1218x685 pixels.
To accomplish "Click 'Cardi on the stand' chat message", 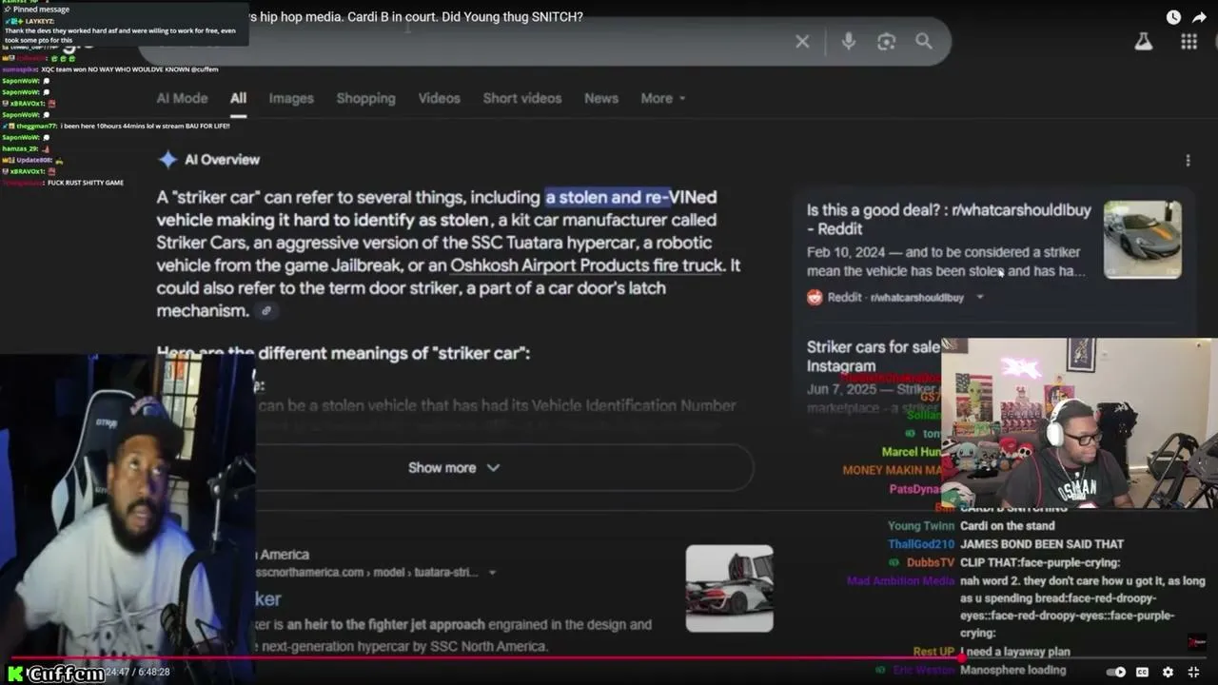I will [1007, 526].
